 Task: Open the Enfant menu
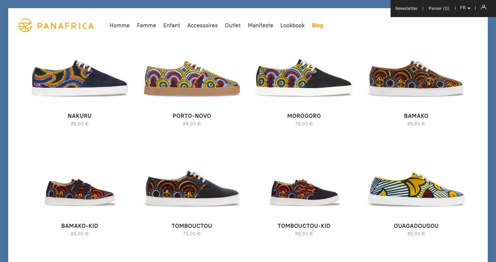point(171,25)
